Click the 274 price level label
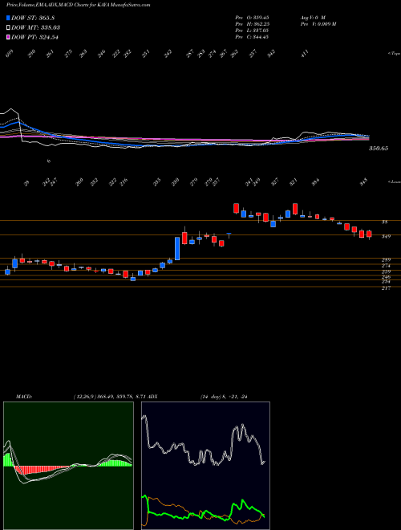The width and height of the screenshot is (401, 530). click(386, 266)
